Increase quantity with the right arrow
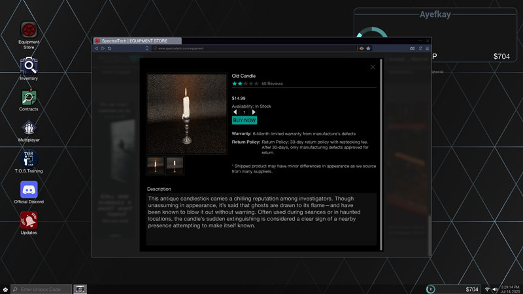 (x=254, y=112)
